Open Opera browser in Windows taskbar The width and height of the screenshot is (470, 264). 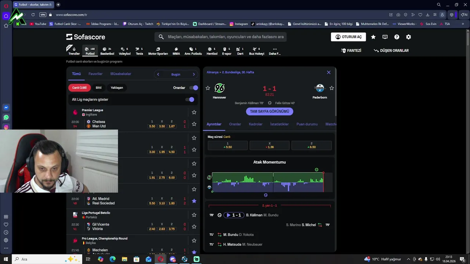coord(160,259)
